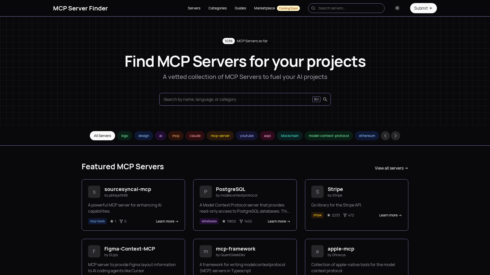Open the sourcesyncai-mcp title
The image size is (490, 275).
(x=128, y=189)
